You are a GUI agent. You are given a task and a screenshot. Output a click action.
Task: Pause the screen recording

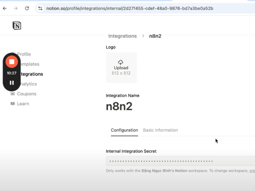click(x=12, y=83)
